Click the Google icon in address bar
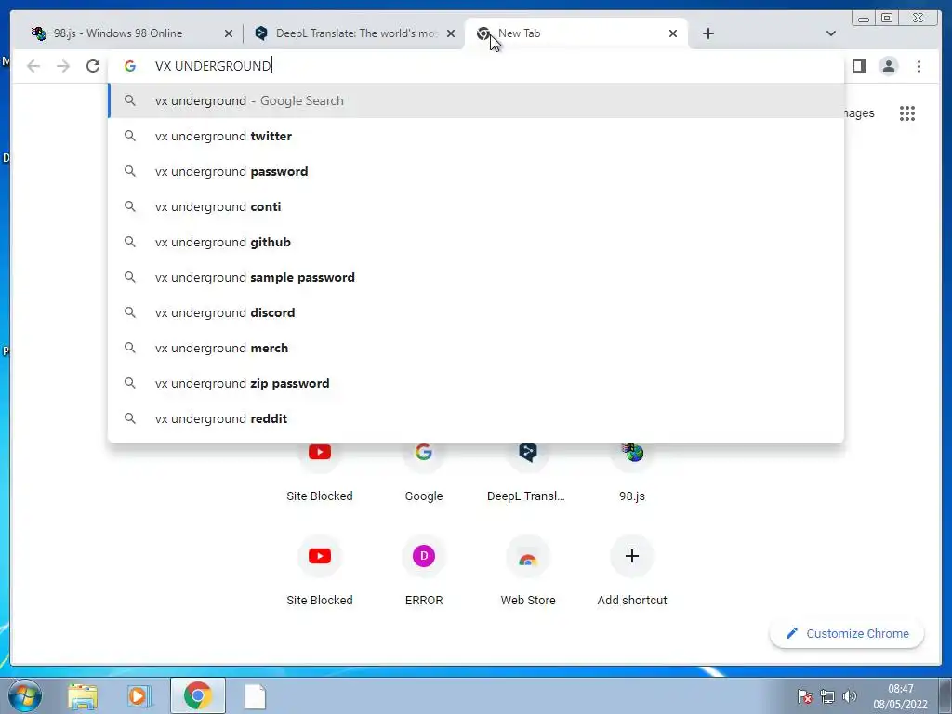This screenshot has height=714, width=952. (130, 66)
